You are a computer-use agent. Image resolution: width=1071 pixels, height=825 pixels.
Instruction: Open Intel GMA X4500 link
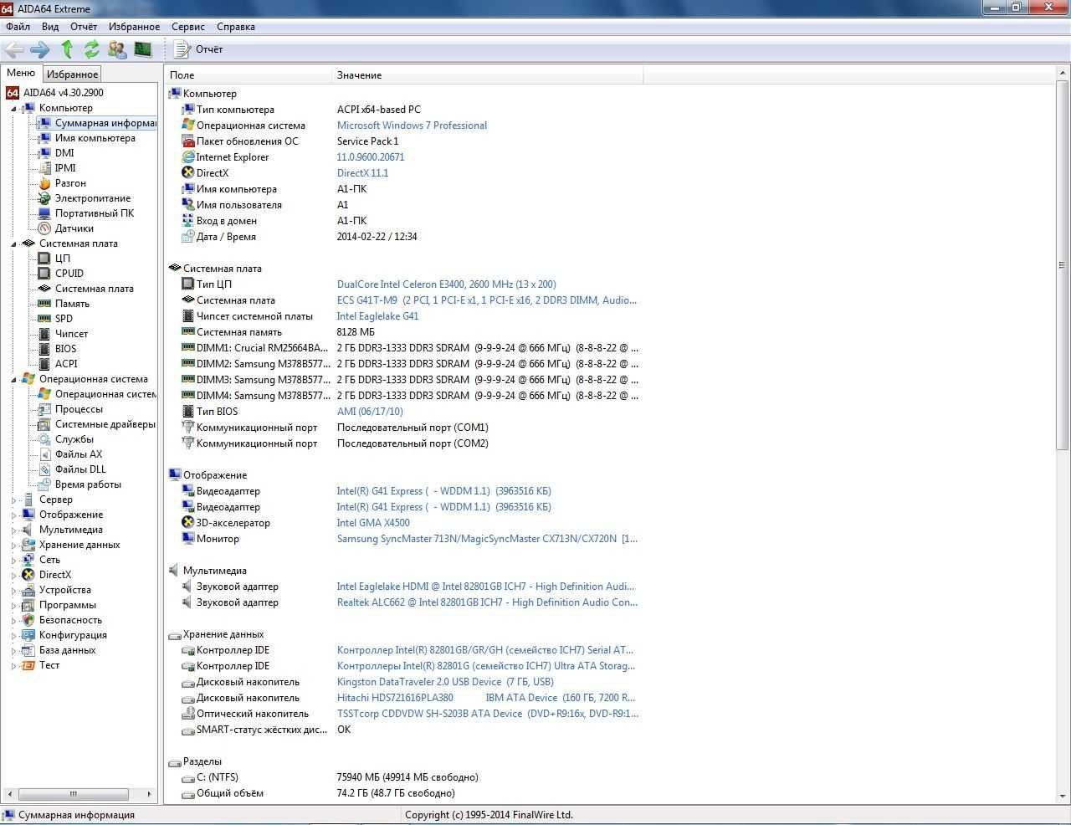373,523
